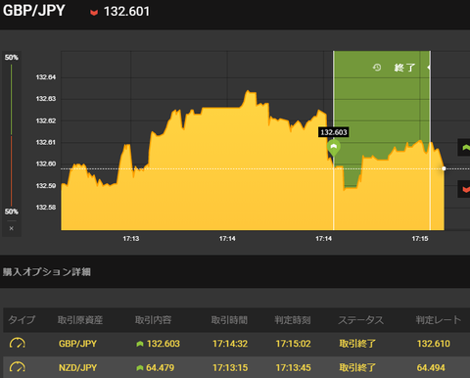Click the 購入オプション詳細 section header

pyautogui.click(x=47, y=272)
